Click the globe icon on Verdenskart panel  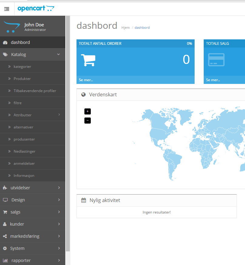[x=83, y=94]
